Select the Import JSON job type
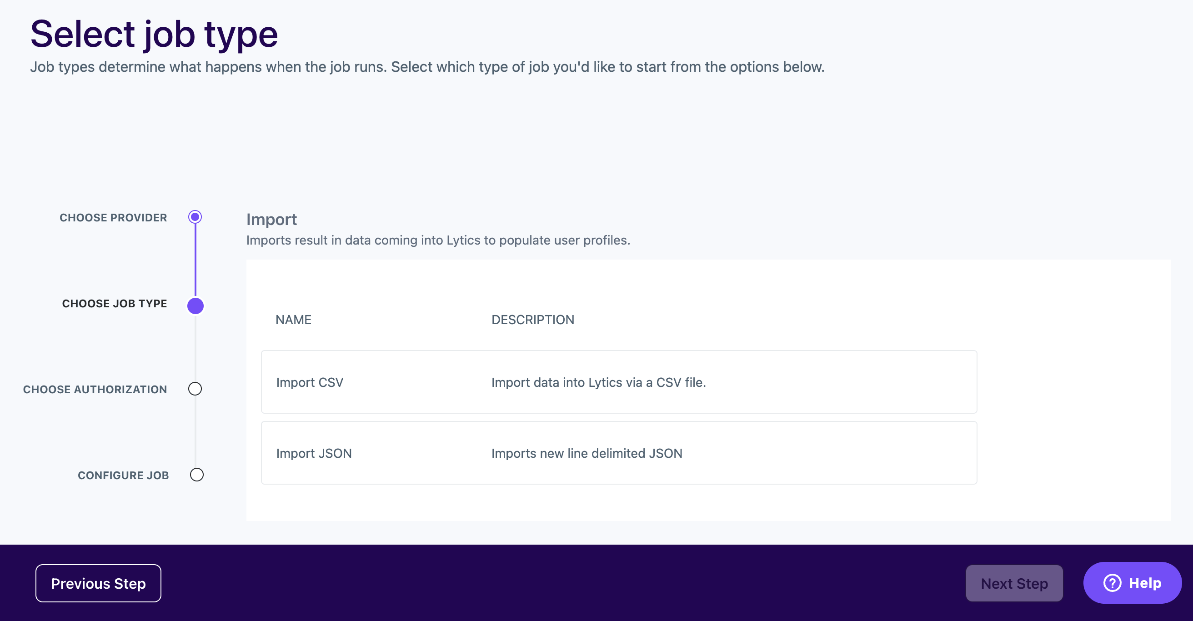This screenshot has height=621, width=1193. [314, 453]
